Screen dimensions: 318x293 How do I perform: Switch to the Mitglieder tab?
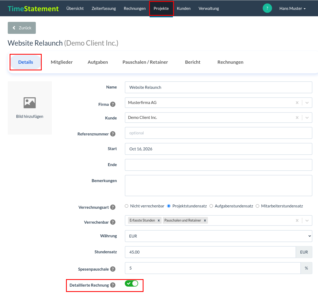point(62,62)
